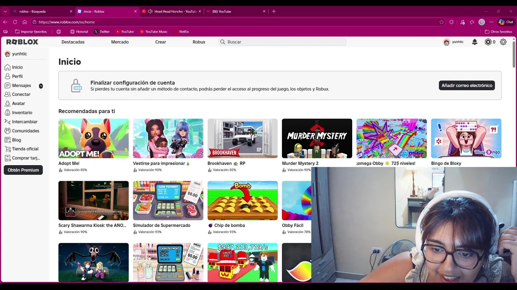Close the Inicio - Roblox tab
The width and height of the screenshot is (517, 290).
click(135, 11)
